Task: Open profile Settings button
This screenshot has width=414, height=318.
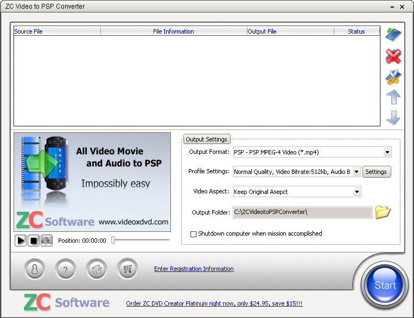Action: tap(376, 172)
